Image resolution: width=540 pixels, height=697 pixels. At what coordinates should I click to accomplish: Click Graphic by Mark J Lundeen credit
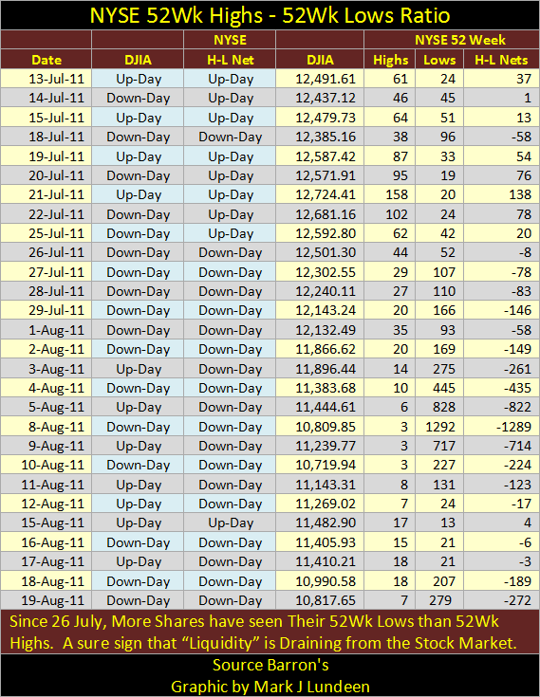270,687
